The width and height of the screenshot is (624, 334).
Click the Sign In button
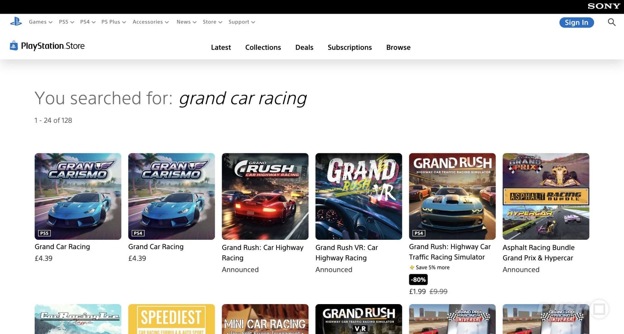click(x=577, y=22)
